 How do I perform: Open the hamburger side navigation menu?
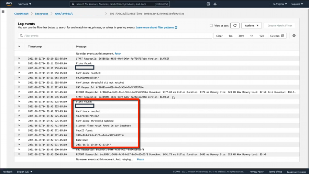[x=3, y=11]
